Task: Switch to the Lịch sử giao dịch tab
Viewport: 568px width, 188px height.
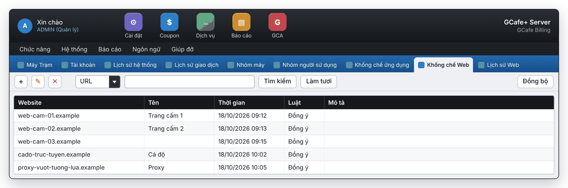Action: (x=192, y=65)
